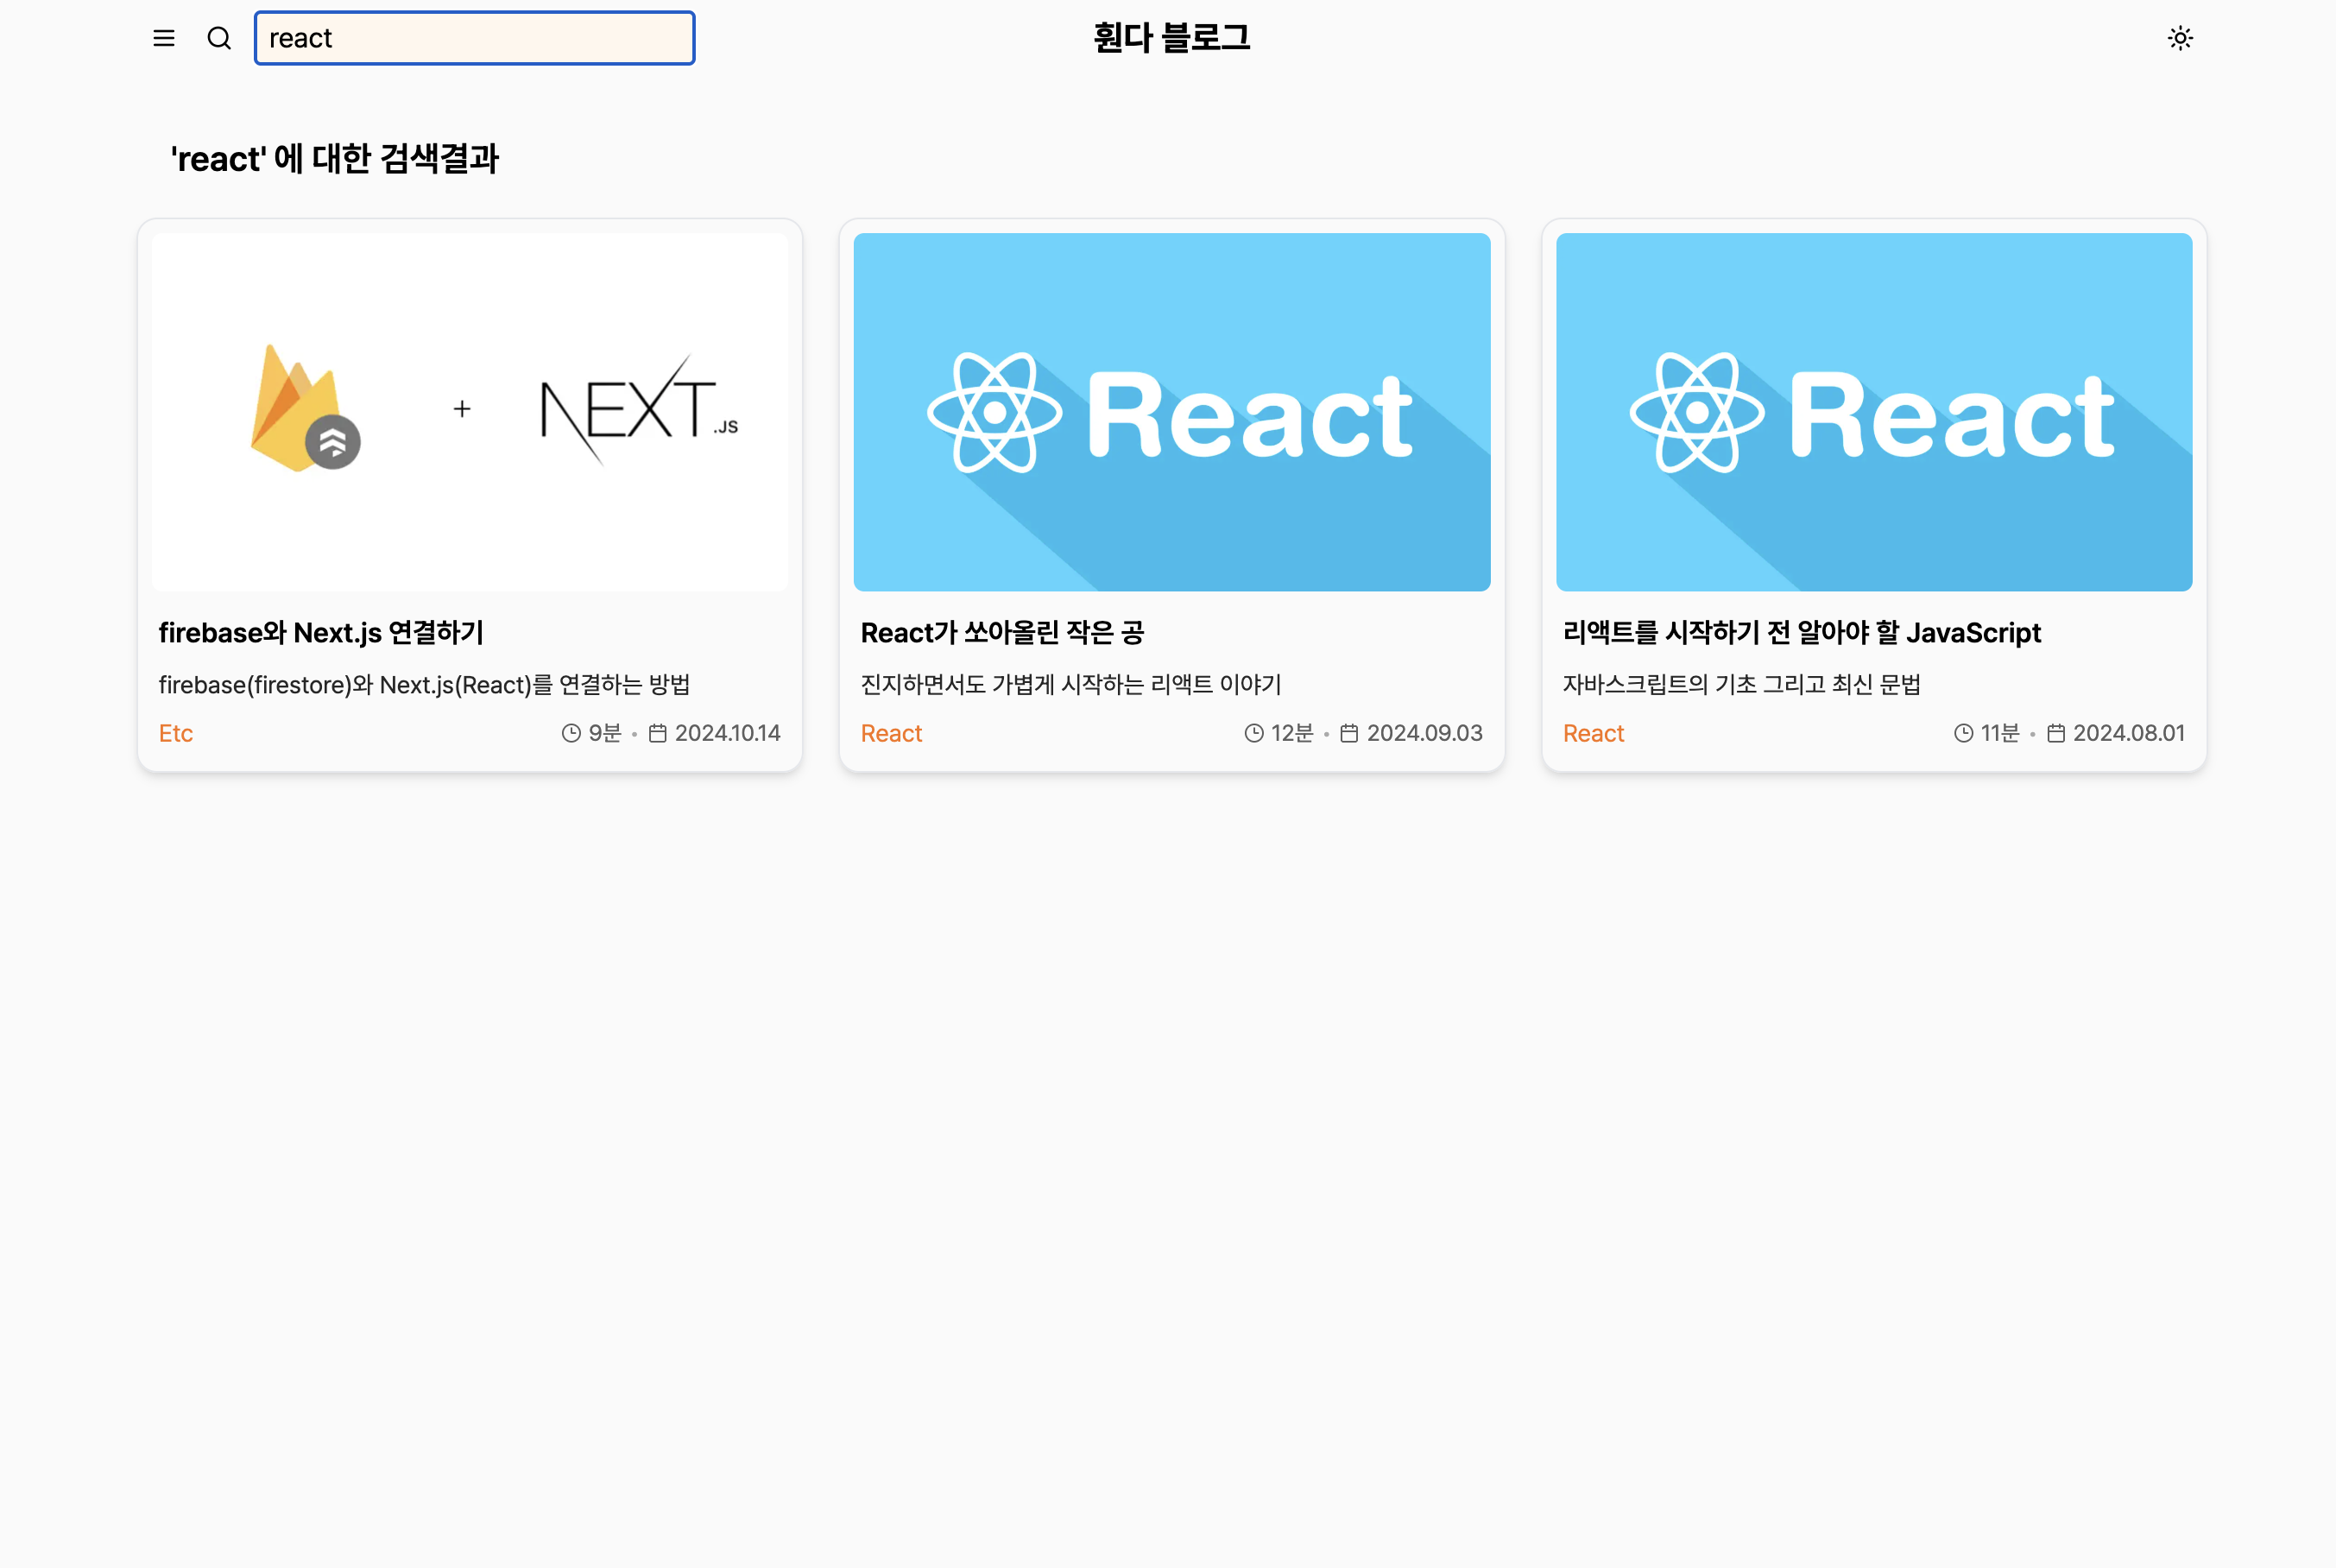Click the heading ''react' 에 대한 검색결과'
Image resolution: width=2336 pixels, height=1568 pixels.
click(x=334, y=158)
